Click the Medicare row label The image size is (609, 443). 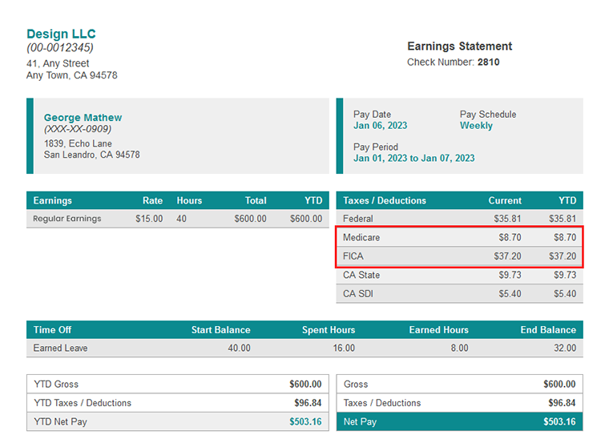pos(361,237)
